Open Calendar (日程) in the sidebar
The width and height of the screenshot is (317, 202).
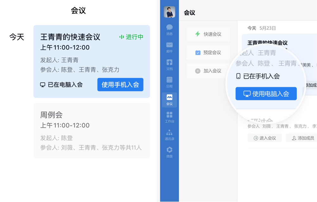169,82
